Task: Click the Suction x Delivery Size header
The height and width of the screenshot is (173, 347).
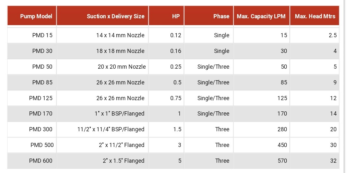Action: (x=115, y=16)
